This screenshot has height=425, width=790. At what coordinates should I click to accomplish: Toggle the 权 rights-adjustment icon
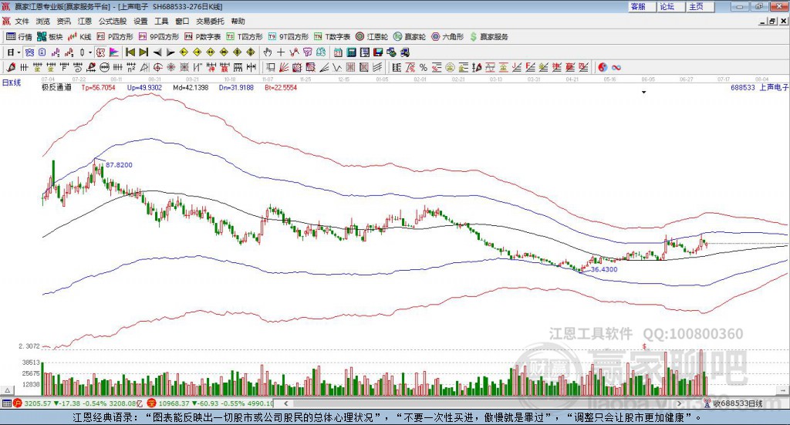click(x=100, y=52)
